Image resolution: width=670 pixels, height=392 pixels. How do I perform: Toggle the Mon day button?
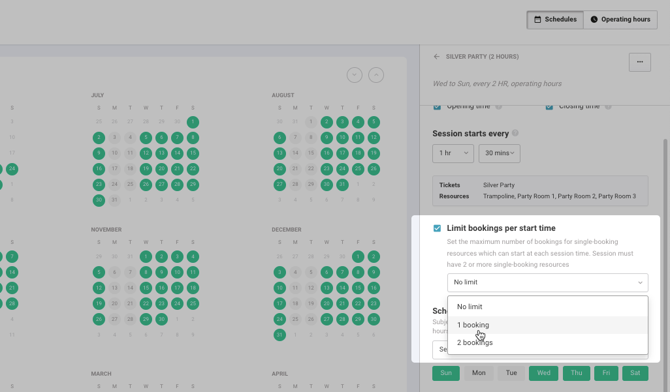[479, 373]
